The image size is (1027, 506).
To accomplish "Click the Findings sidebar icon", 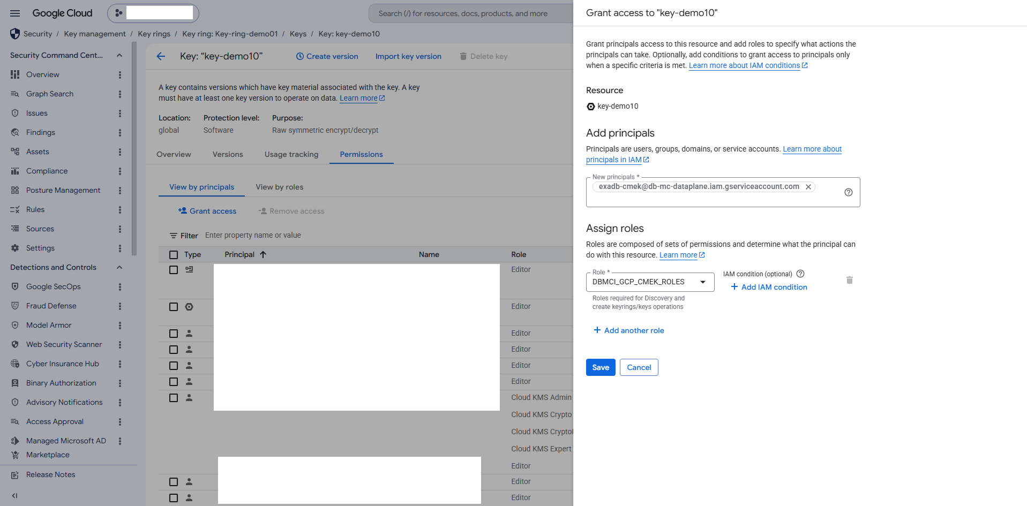I will click(x=15, y=132).
